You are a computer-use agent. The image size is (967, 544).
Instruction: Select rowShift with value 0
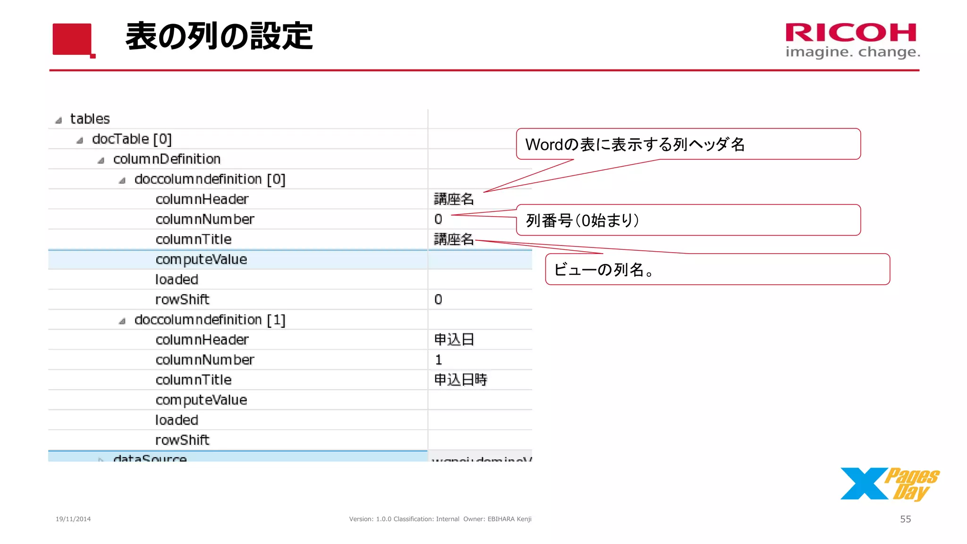[182, 299]
